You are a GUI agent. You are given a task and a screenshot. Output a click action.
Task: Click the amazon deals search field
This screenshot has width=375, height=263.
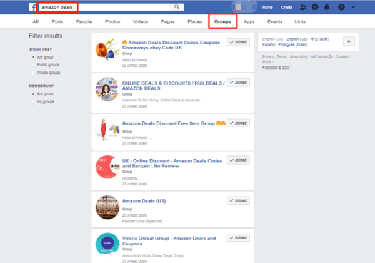pos(103,7)
